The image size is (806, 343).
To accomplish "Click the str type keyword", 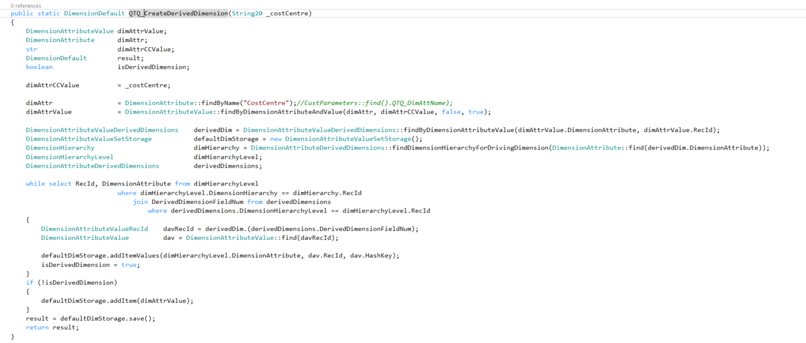I will tap(31, 49).
